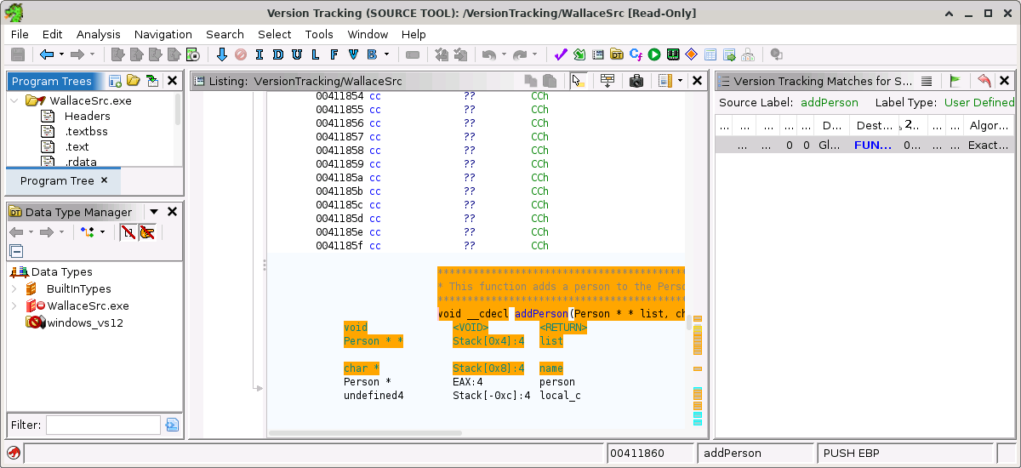Open the Navigation menu
The height and width of the screenshot is (468, 1021).
pyautogui.click(x=163, y=34)
